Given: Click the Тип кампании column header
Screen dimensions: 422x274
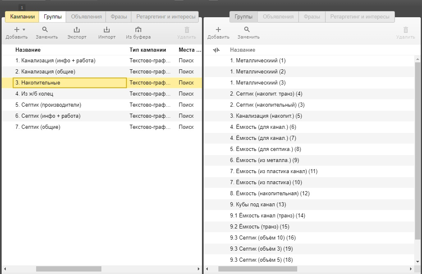Looking at the screenshot, I should tap(148, 50).
